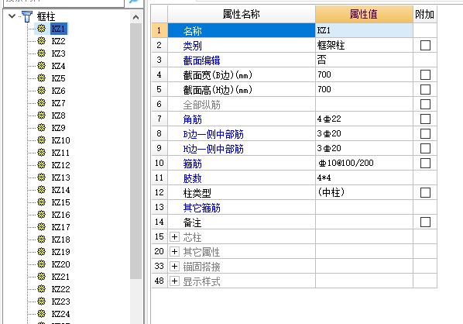This screenshot has width=463, height=324.
Task: Tick the 附加 checkbox for 截面高(H边)
Action: 425,90
